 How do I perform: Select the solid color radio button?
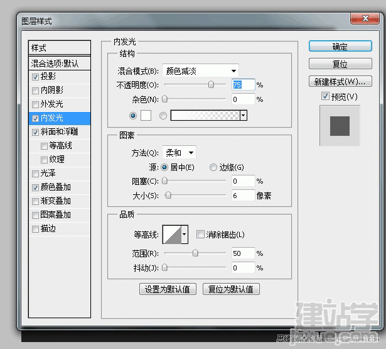click(133, 116)
